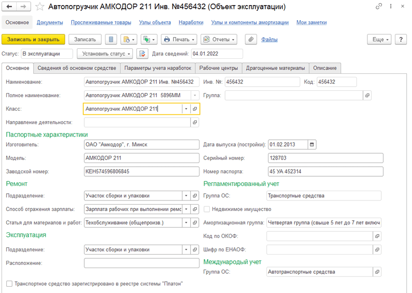Open the Еще menu
The width and height of the screenshot is (412, 293).
click(x=379, y=39)
